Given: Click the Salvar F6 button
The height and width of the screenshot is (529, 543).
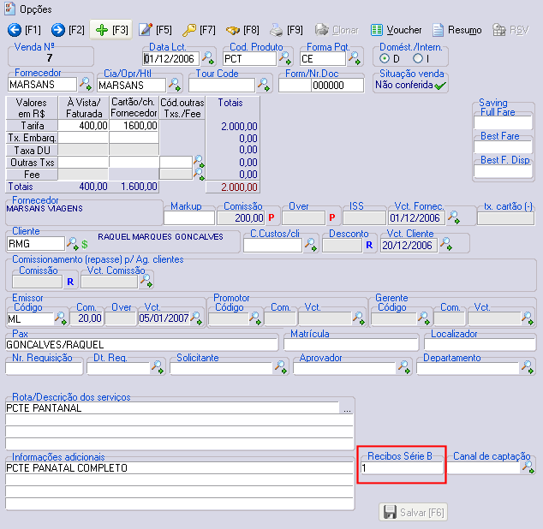Looking at the screenshot, I should [413, 512].
